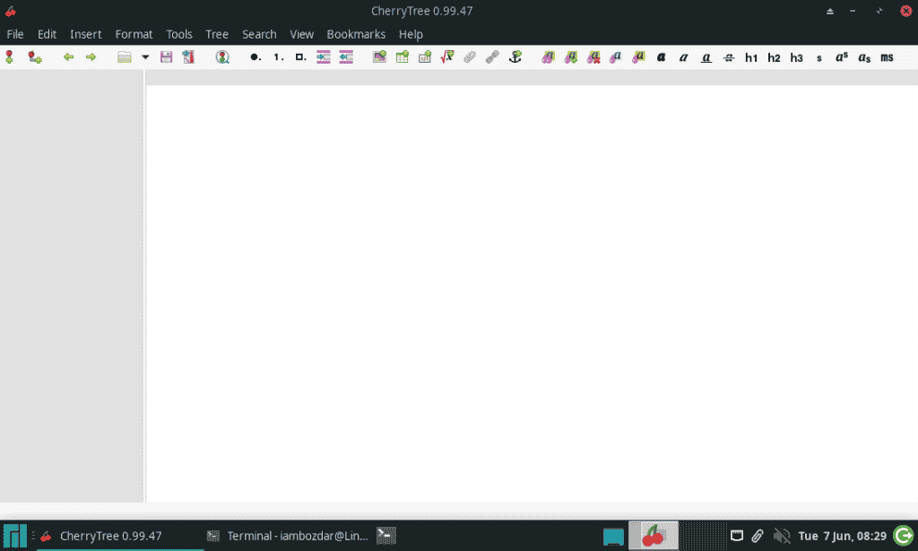Screen dimensions: 918x551
Task: Open the recent documents dropdown arrow
Action: click(145, 56)
